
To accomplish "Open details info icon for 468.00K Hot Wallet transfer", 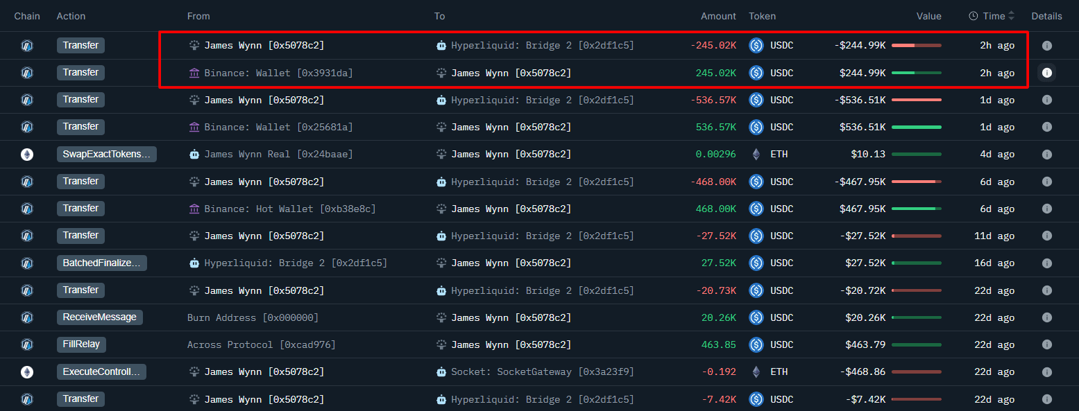I will (x=1047, y=209).
